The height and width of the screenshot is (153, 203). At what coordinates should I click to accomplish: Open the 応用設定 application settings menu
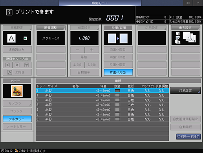[x=152, y=28]
